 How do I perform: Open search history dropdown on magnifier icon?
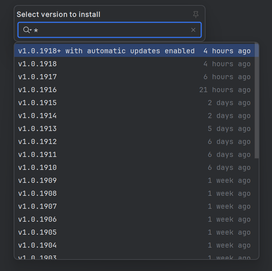click(x=27, y=30)
